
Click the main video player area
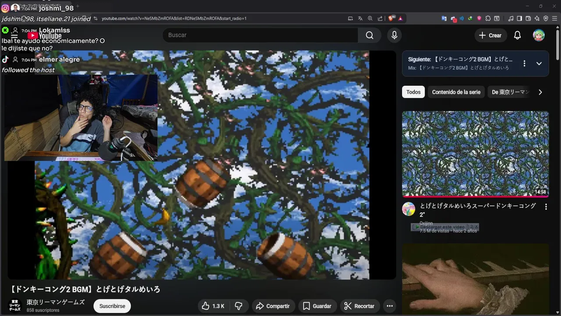click(x=202, y=165)
